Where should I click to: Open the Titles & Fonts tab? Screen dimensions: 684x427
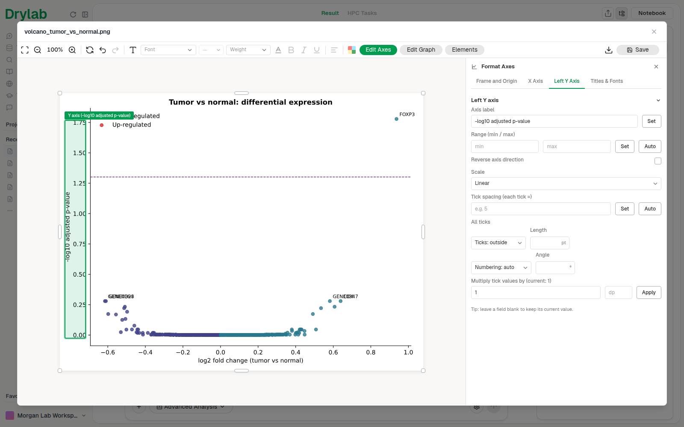[607, 81]
